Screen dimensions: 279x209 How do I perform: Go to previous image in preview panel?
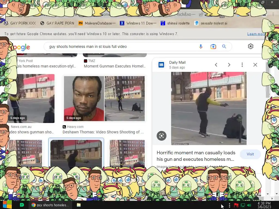216,65
